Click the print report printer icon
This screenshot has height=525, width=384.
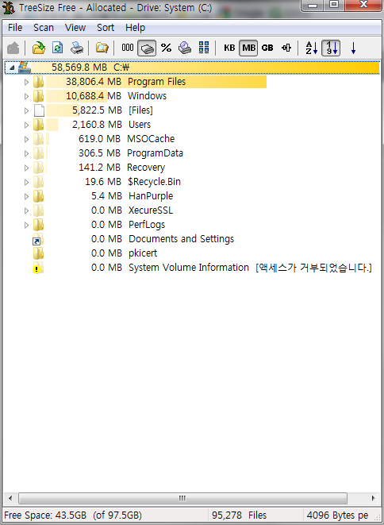tap(77, 48)
